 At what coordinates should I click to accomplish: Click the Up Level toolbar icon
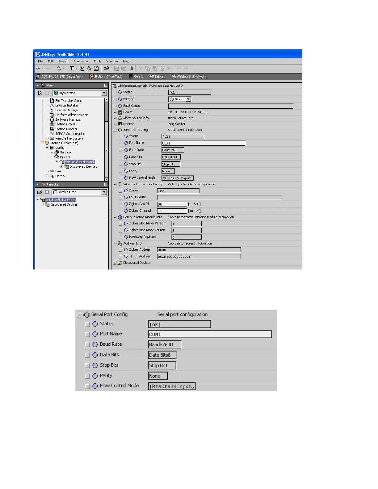tap(59, 68)
